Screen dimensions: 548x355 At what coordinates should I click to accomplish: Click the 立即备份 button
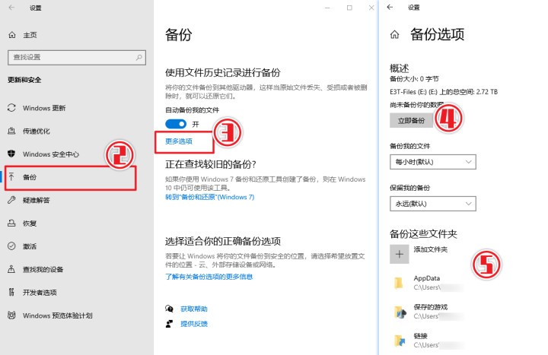tap(411, 120)
